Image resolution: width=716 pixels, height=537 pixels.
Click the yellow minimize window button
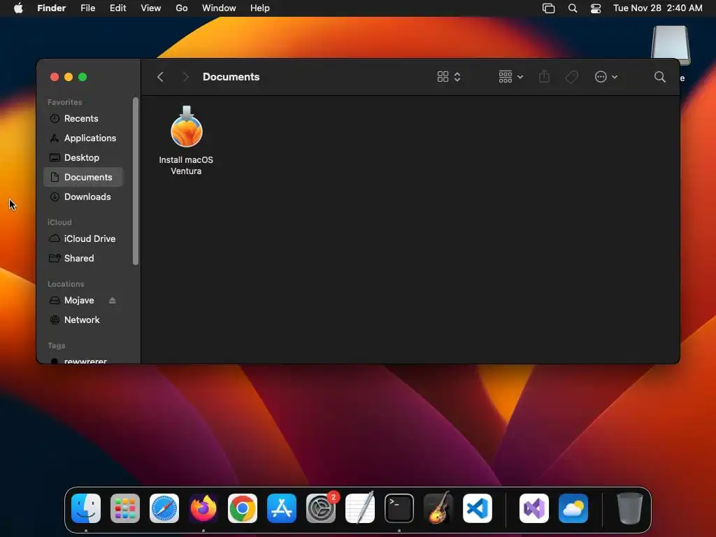point(69,77)
